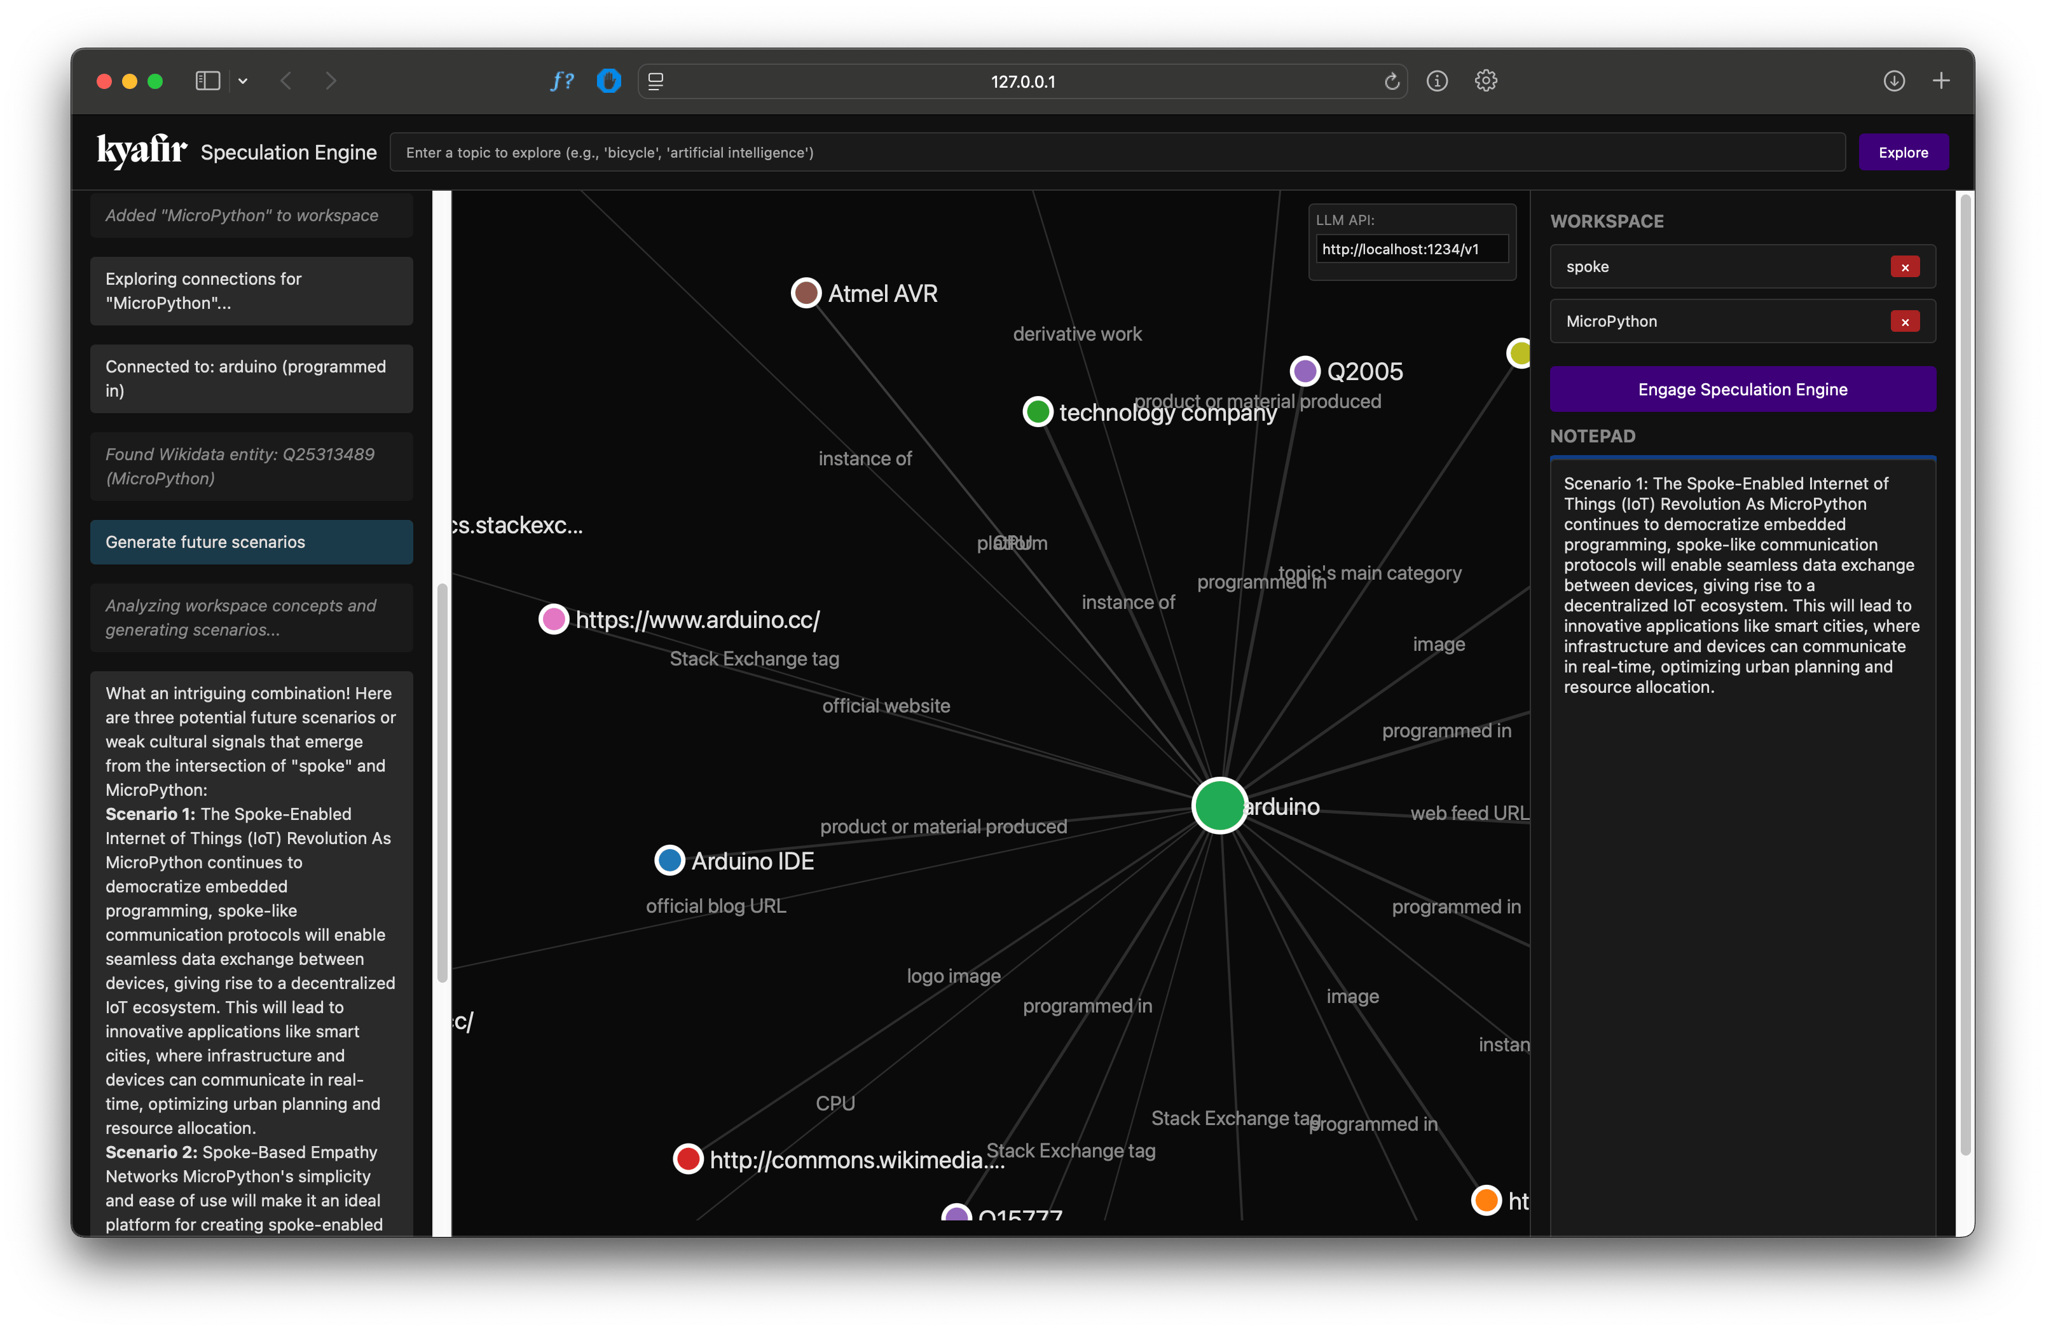Remove MicroPython from workspace
This screenshot has width=2046, height=1331.
coord(1905,322)
